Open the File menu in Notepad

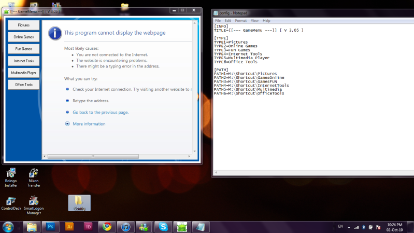(x=218, y=21)
